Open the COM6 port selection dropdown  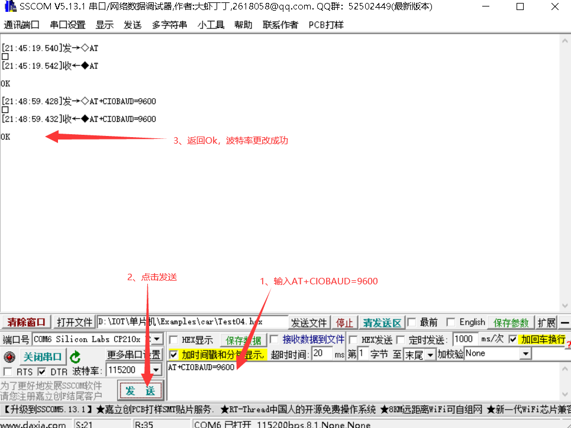click(x=157, y=339)
